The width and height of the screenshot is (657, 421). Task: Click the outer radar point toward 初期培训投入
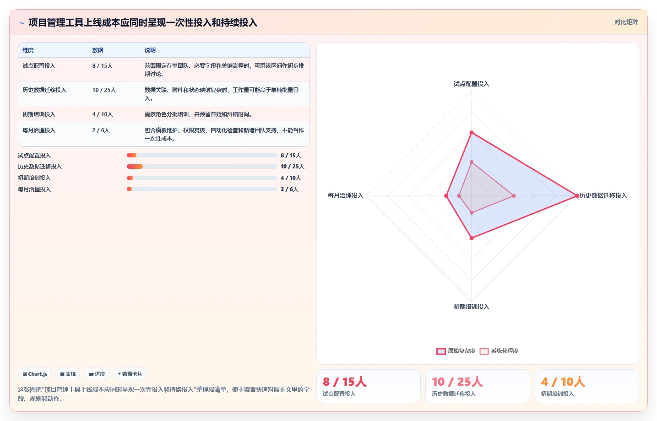point(472,238)
